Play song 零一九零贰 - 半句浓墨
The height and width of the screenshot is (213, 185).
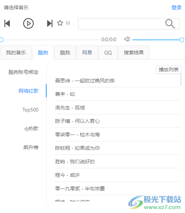tap(118, 189)
